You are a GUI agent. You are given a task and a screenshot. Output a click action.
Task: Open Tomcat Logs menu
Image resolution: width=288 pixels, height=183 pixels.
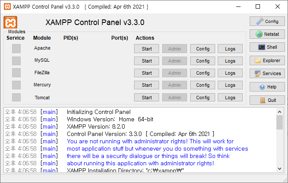pos(230,98)
